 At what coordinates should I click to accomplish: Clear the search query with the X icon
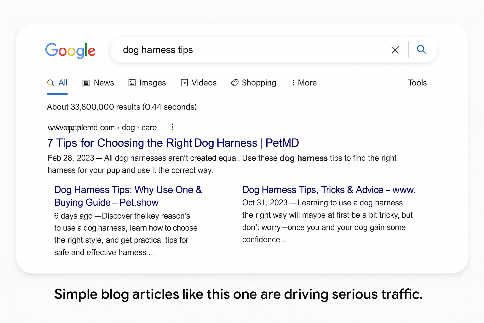(x=395, y=50)
